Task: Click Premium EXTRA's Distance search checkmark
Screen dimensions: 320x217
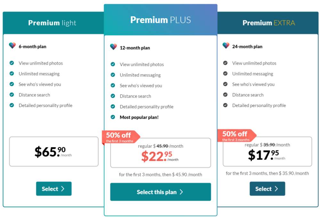Action: tap(225, 95)
